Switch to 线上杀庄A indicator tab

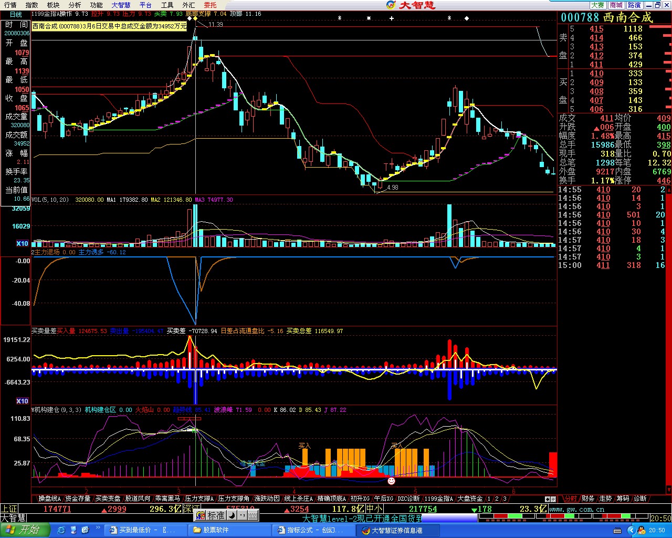click(299, 499)
